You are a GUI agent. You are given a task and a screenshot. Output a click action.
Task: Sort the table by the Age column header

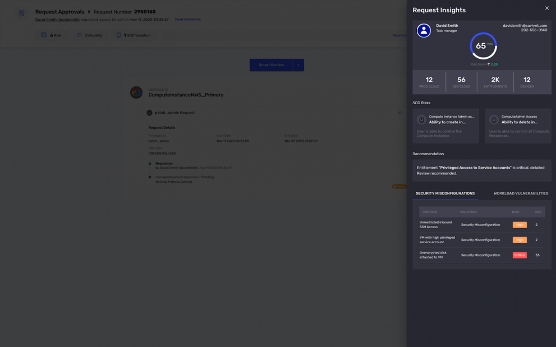click(537, 212)
